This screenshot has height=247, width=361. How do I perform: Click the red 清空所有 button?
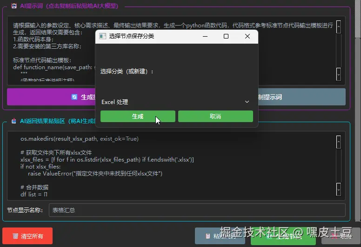[27, 236]
